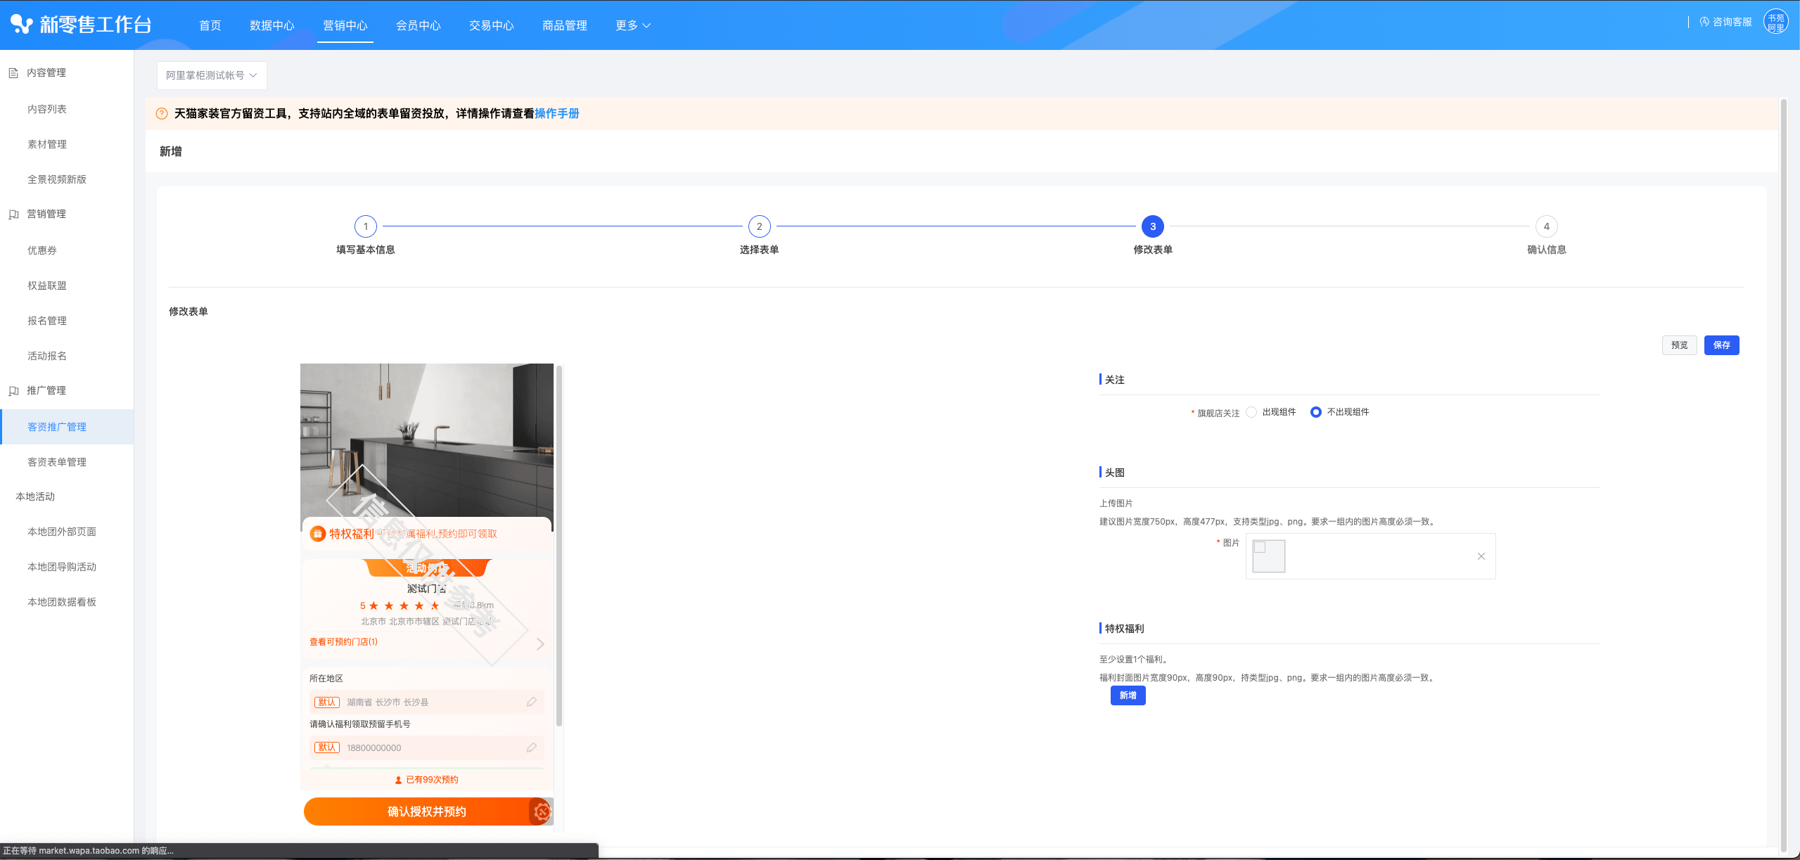Open 内容管理 sidebar section icon
The width and height of the screenshot is (1800, 860).
[13, 73]
